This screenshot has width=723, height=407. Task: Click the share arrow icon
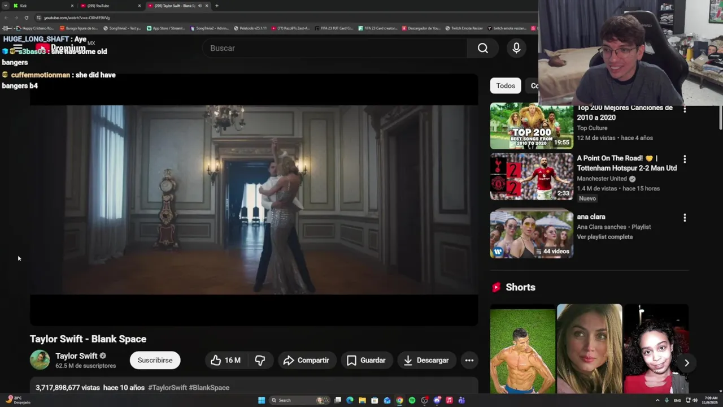click(289, 360)
